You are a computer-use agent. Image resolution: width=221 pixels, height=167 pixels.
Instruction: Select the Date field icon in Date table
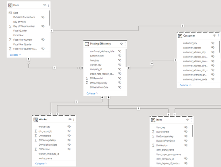click(10, 13)
